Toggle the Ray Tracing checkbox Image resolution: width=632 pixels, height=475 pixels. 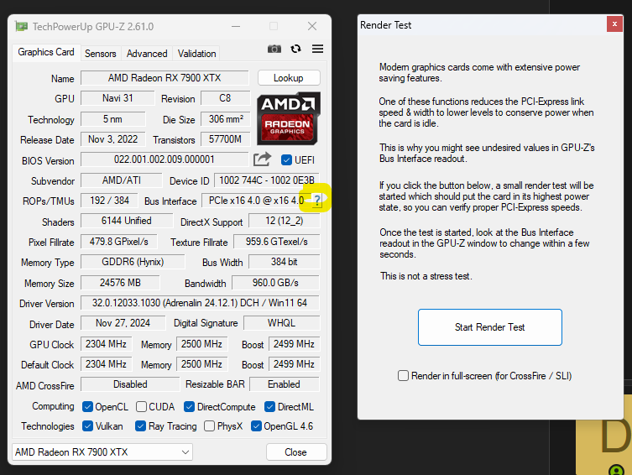click(140, 426)
